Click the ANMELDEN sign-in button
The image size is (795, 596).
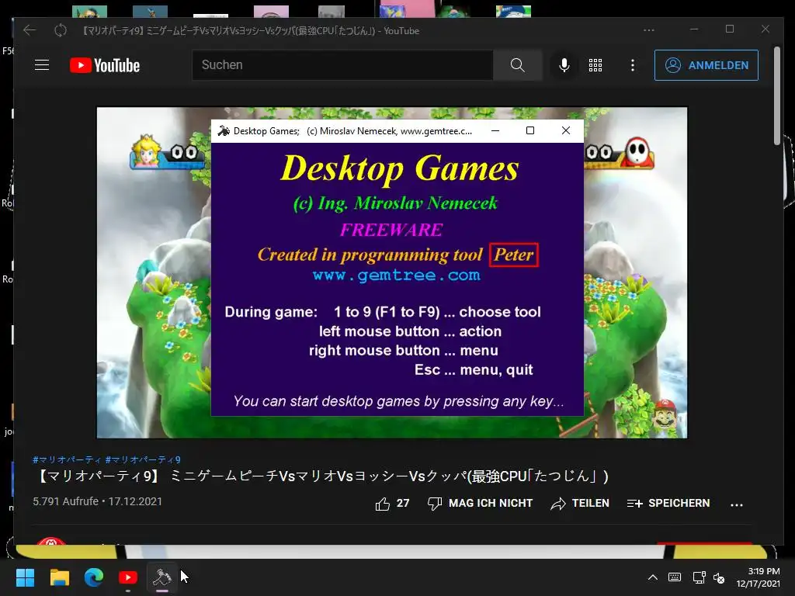click(706, 65)
